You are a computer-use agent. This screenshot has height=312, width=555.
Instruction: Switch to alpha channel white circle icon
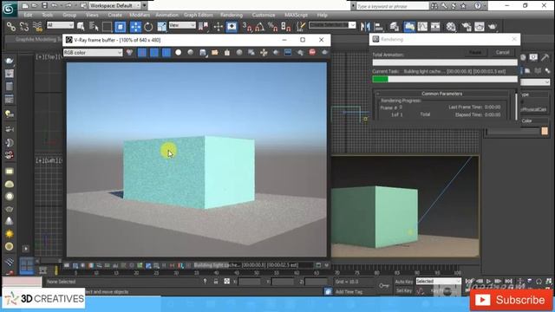click(178, 52)
